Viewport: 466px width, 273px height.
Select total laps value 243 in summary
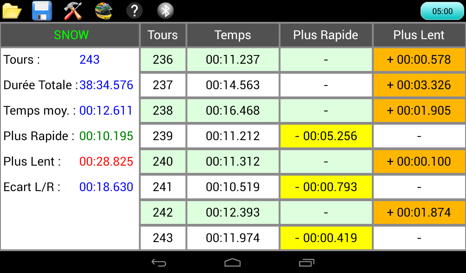tap(90, 60)
